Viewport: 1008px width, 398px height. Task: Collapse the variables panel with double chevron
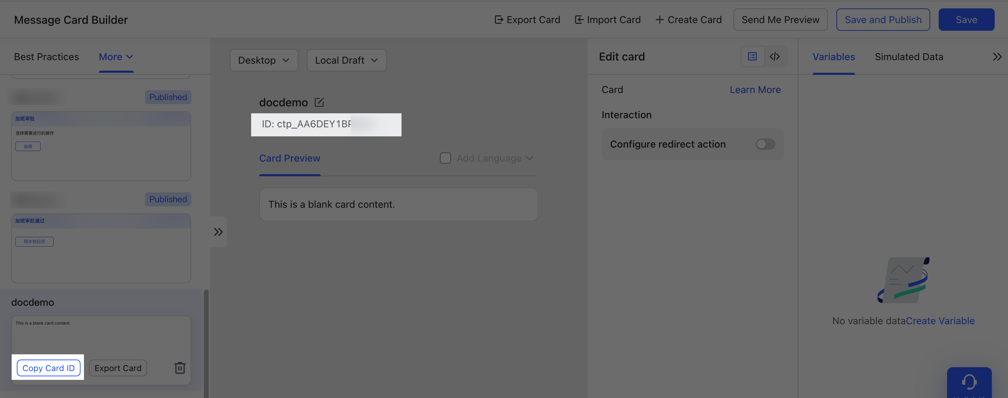click(x=997, y=57)
